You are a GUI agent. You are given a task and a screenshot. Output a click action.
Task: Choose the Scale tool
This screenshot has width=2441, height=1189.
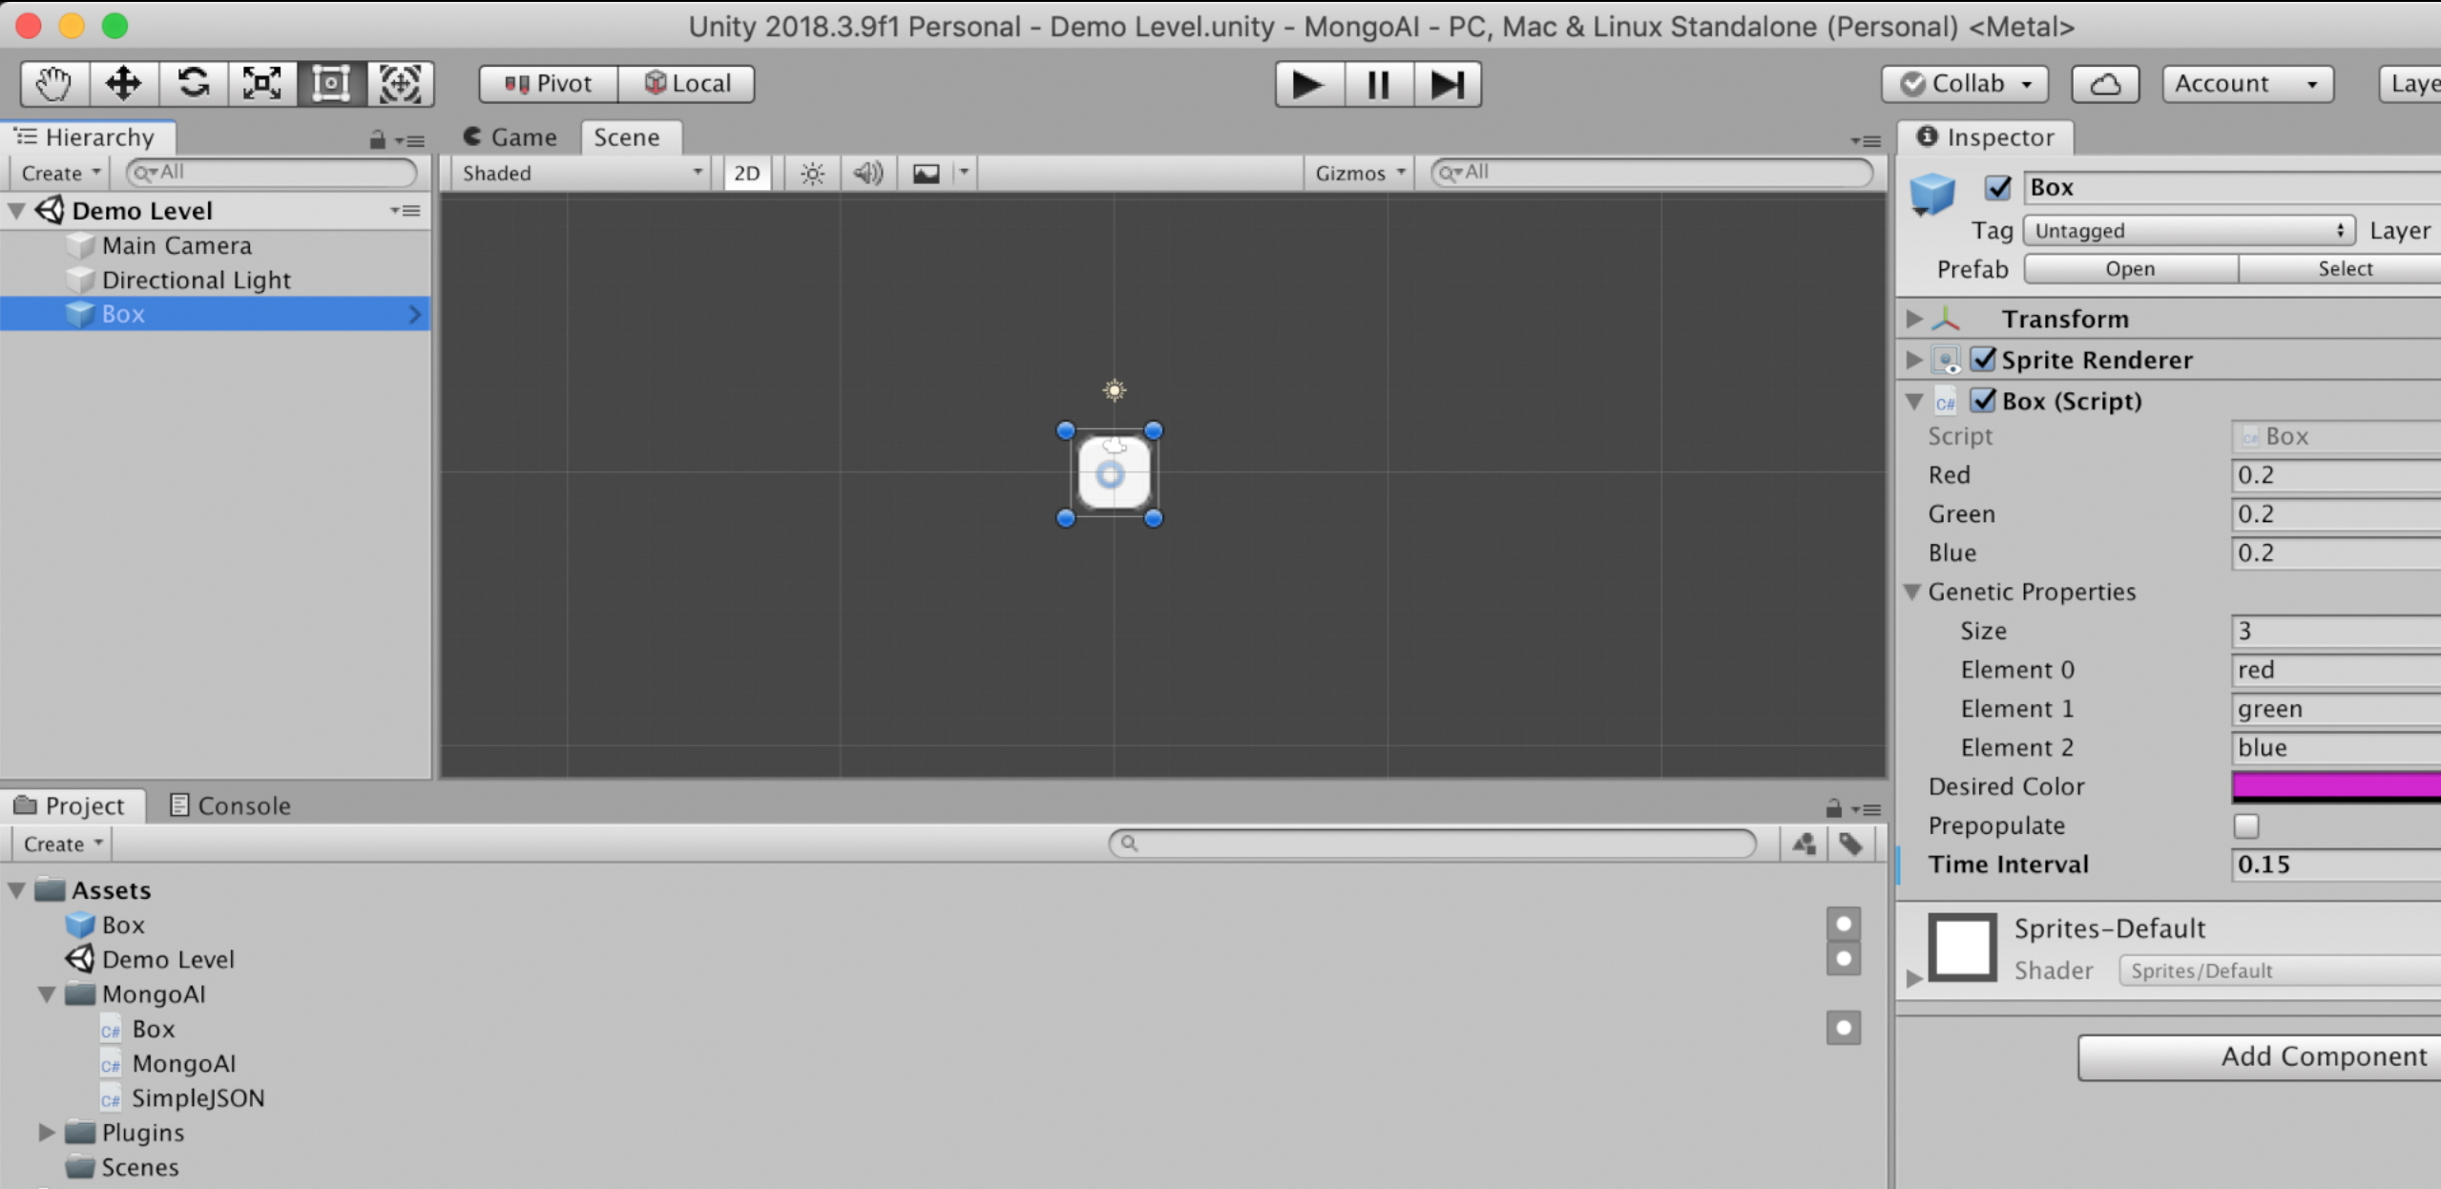tap(262, 84)
